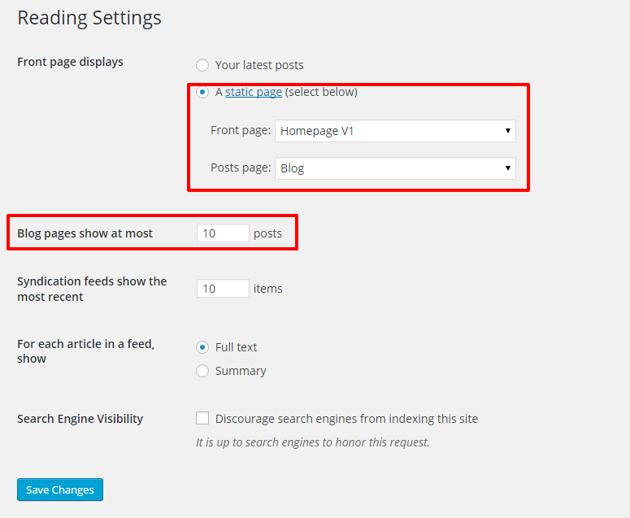Click the "Search Engine Visibility" label
The width and height of the screenshot is (630, 518).
click(80, 419)
